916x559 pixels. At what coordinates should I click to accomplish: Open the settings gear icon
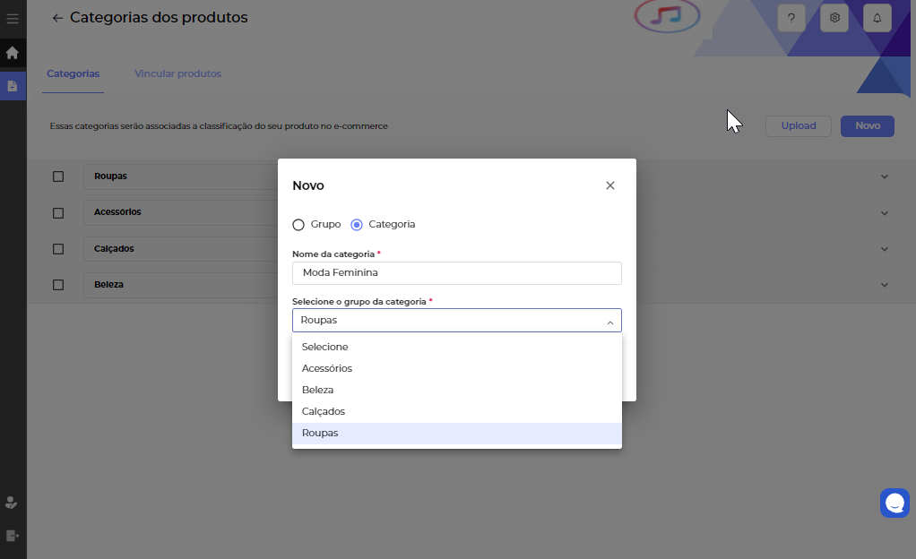pos(834,18)
